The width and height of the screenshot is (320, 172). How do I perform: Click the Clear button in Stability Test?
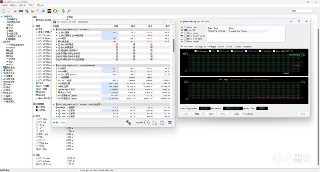tap(211, 114)
